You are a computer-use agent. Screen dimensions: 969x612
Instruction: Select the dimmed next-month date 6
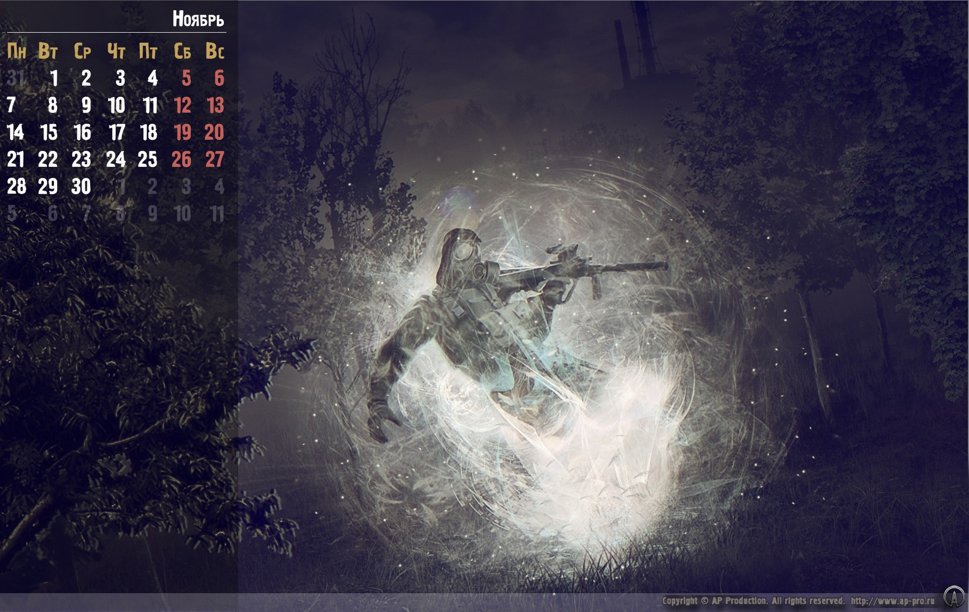(53, 213)
